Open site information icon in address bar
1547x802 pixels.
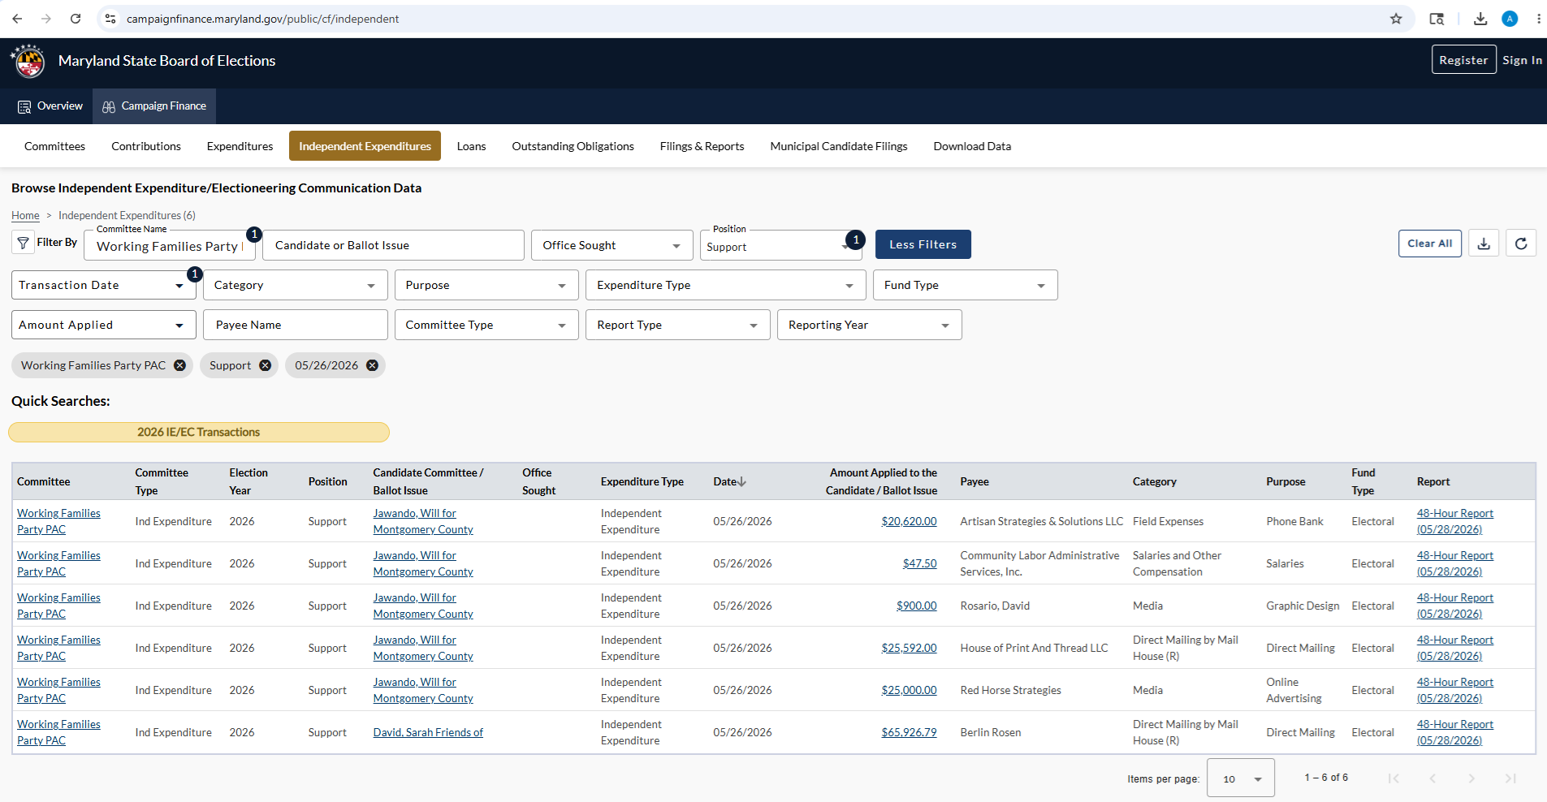click(x=110, y=19)
